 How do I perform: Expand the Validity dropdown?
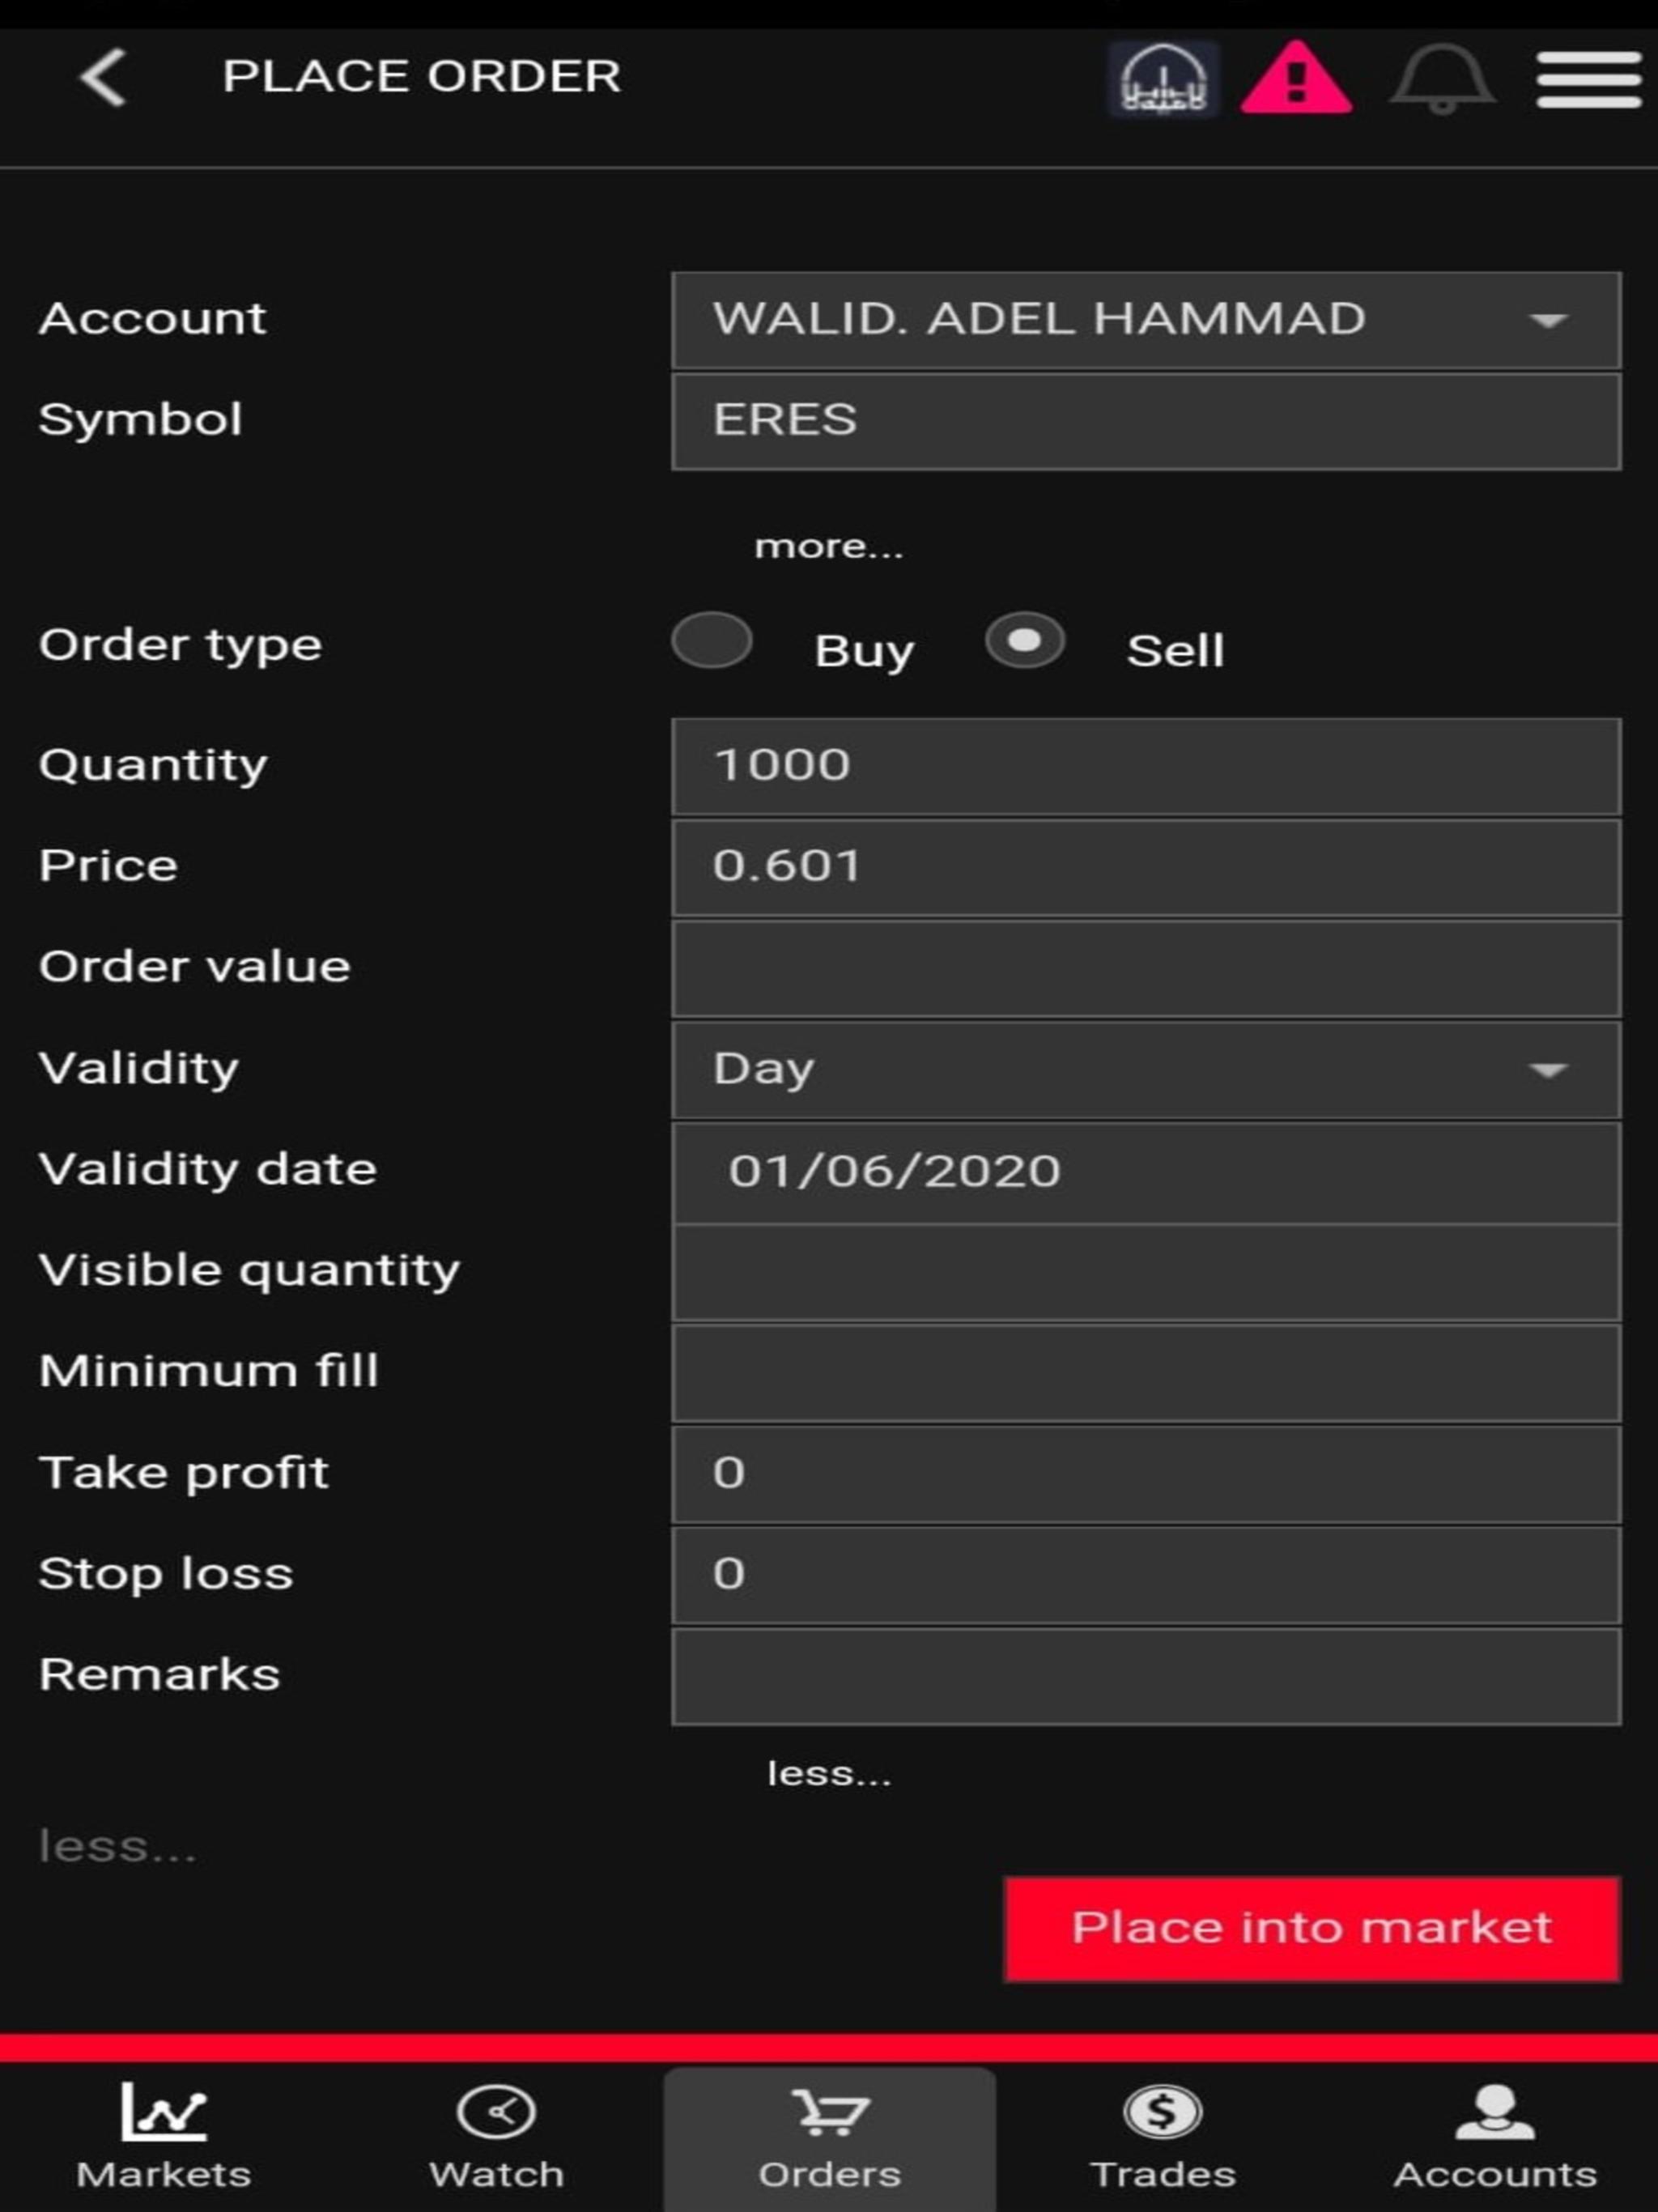tap(1146, 1069)
